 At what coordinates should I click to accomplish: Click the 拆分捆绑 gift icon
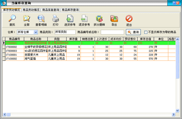(99, 18)
